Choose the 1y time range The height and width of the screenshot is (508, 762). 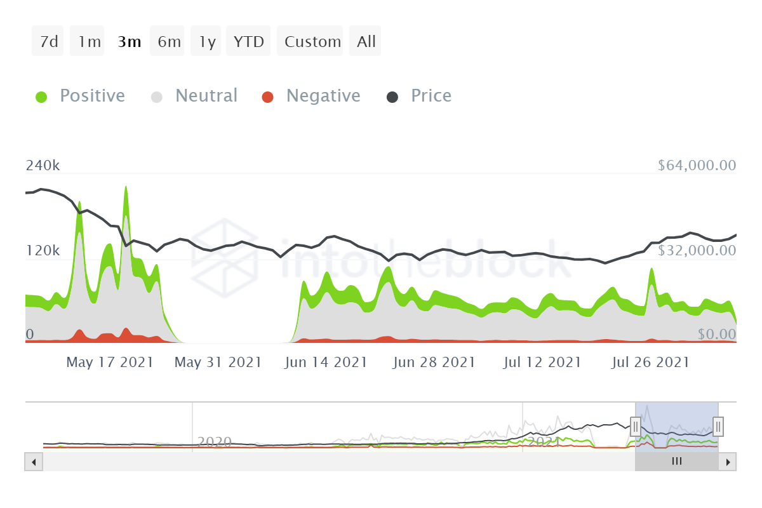[x=207, y=42]
